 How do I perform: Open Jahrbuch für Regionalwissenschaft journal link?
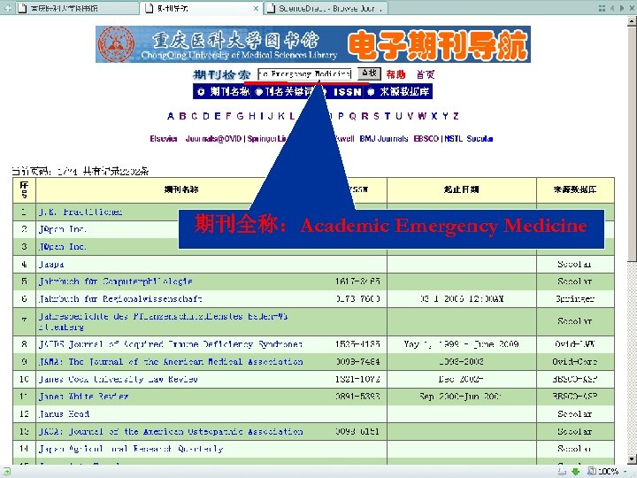pyautogui.click(x=120, y=299)
